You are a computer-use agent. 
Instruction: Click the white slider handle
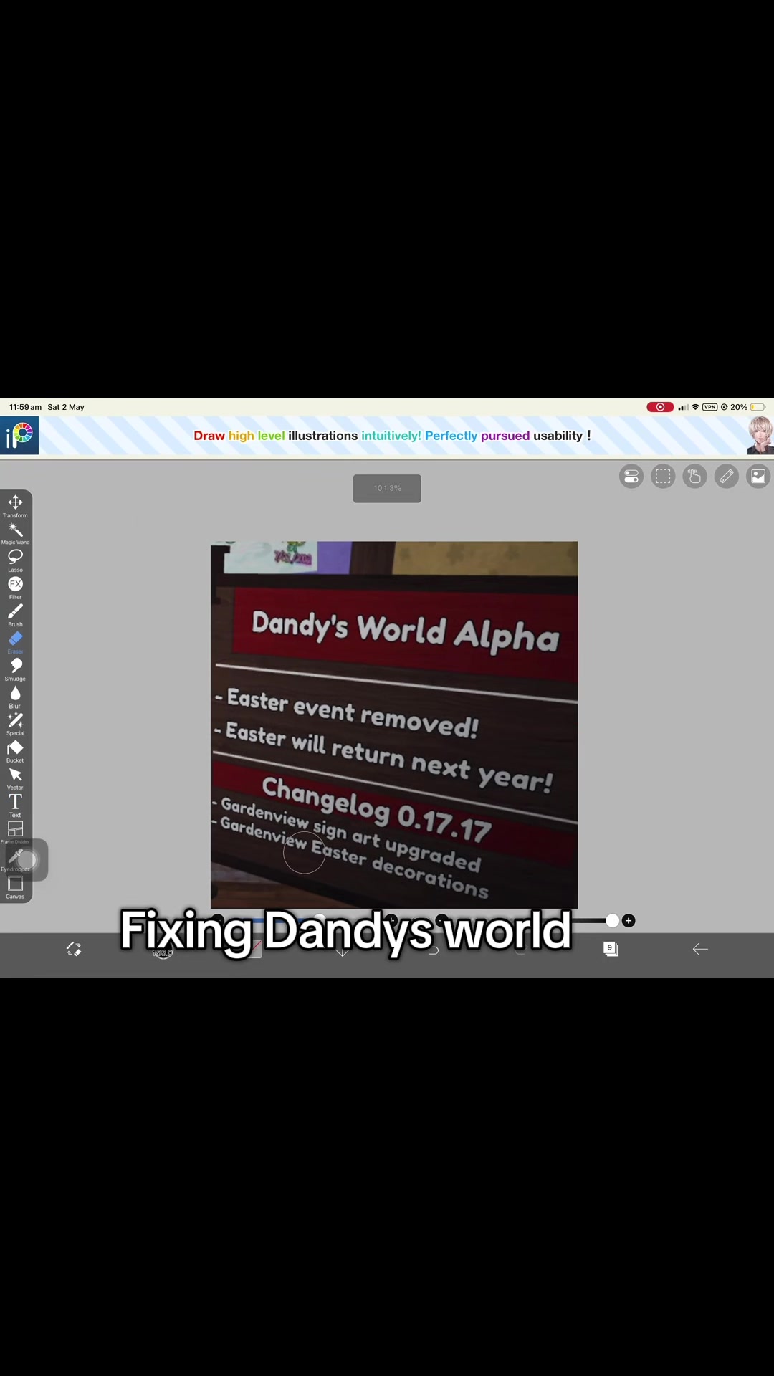click(x=612, y=921)
